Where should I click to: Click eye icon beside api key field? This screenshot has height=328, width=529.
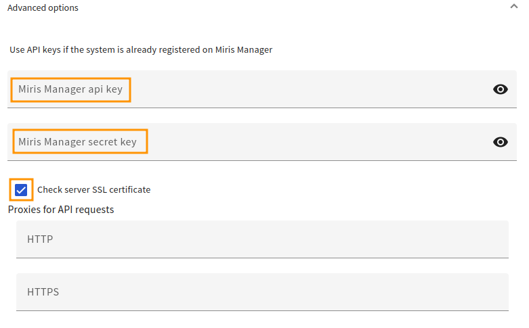tap(500, 89)
